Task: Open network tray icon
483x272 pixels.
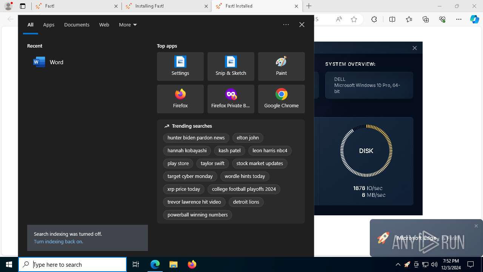Action: [425, 264]
